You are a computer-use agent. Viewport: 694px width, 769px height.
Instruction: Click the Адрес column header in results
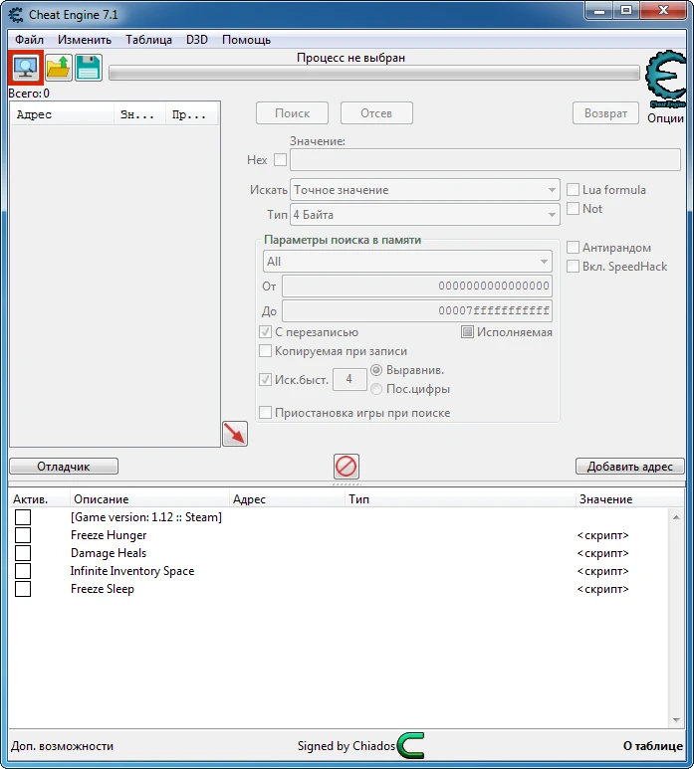pyautogui.click(x=63, y=114)
